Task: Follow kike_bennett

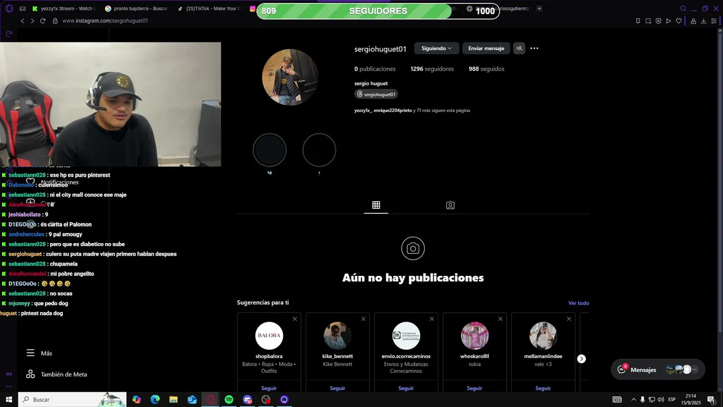Action: 338,388
